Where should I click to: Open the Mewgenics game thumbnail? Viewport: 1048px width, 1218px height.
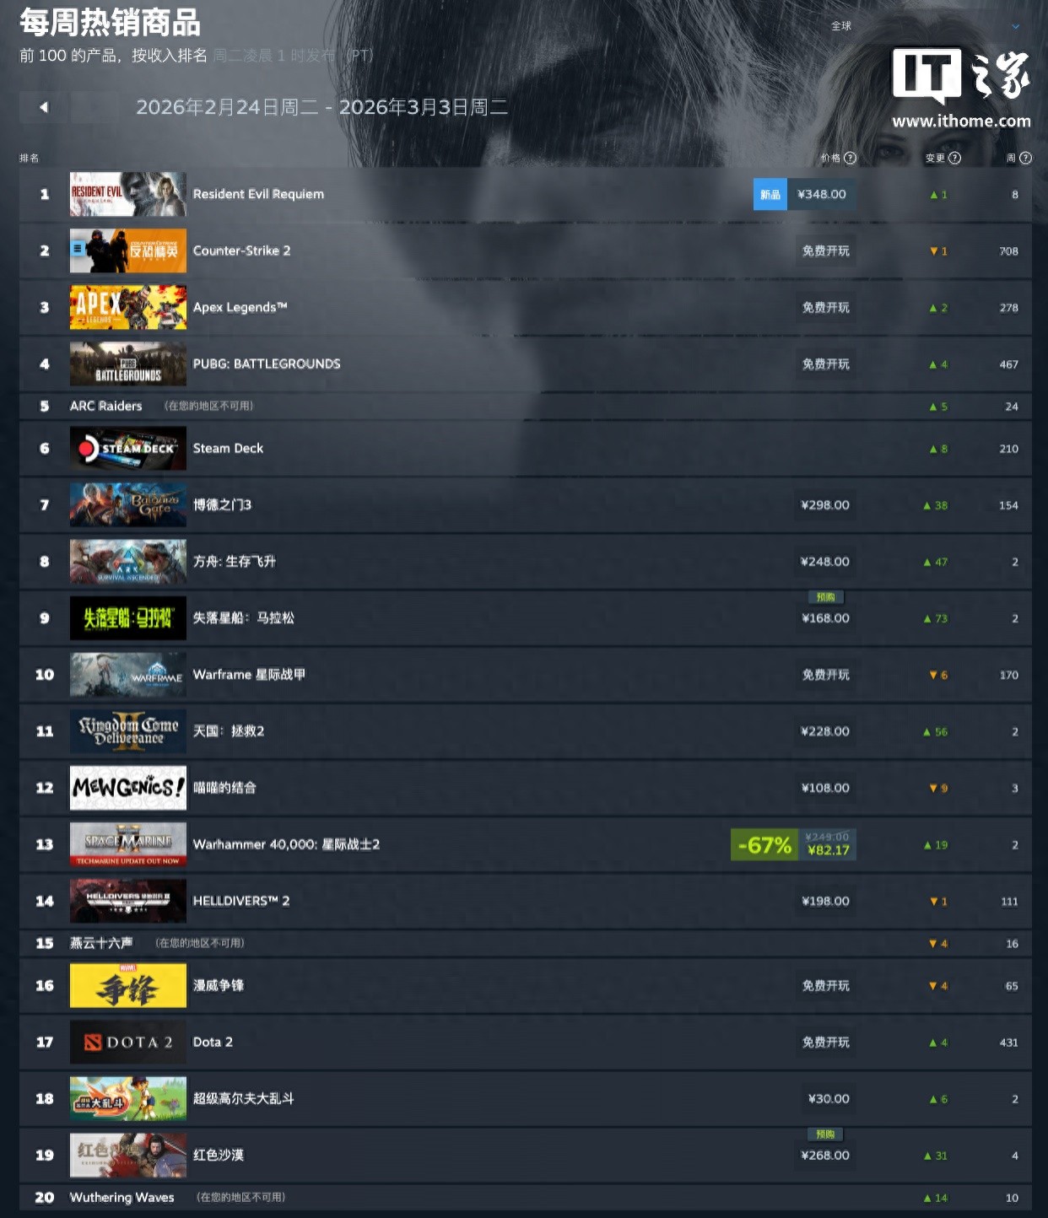[128, 788]
